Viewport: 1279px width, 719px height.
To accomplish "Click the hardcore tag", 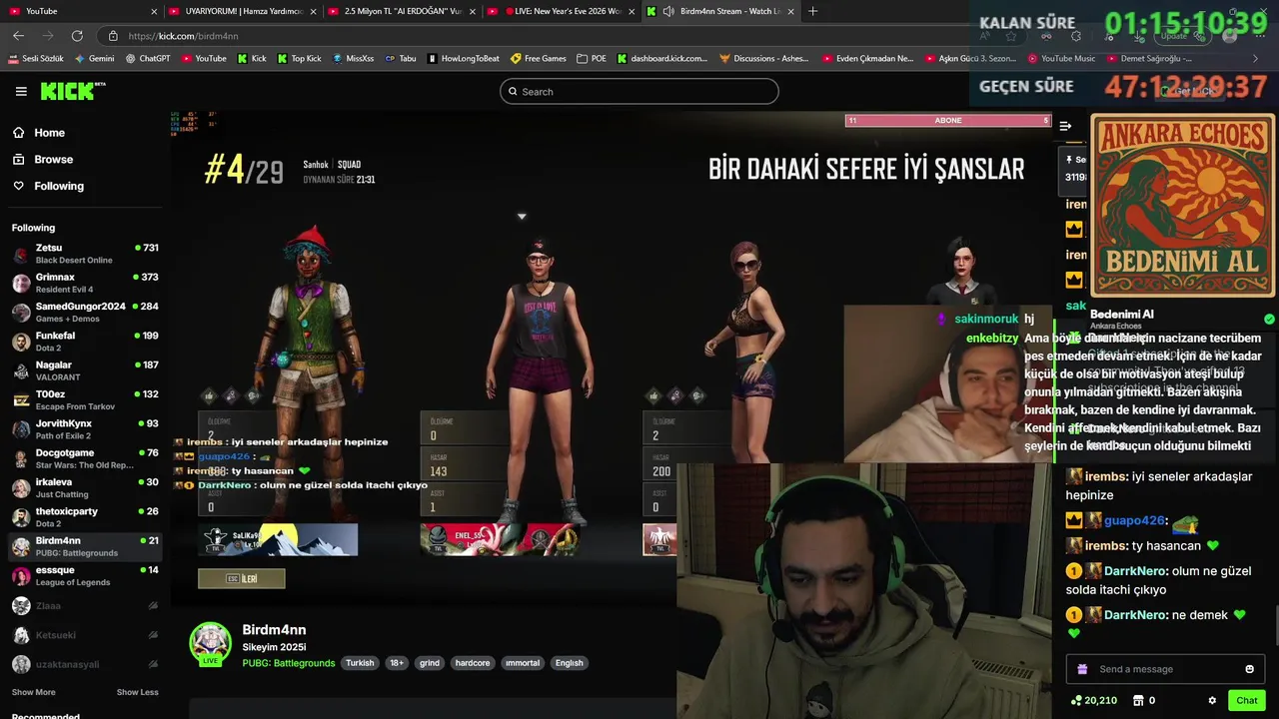I will pos(473,663).
